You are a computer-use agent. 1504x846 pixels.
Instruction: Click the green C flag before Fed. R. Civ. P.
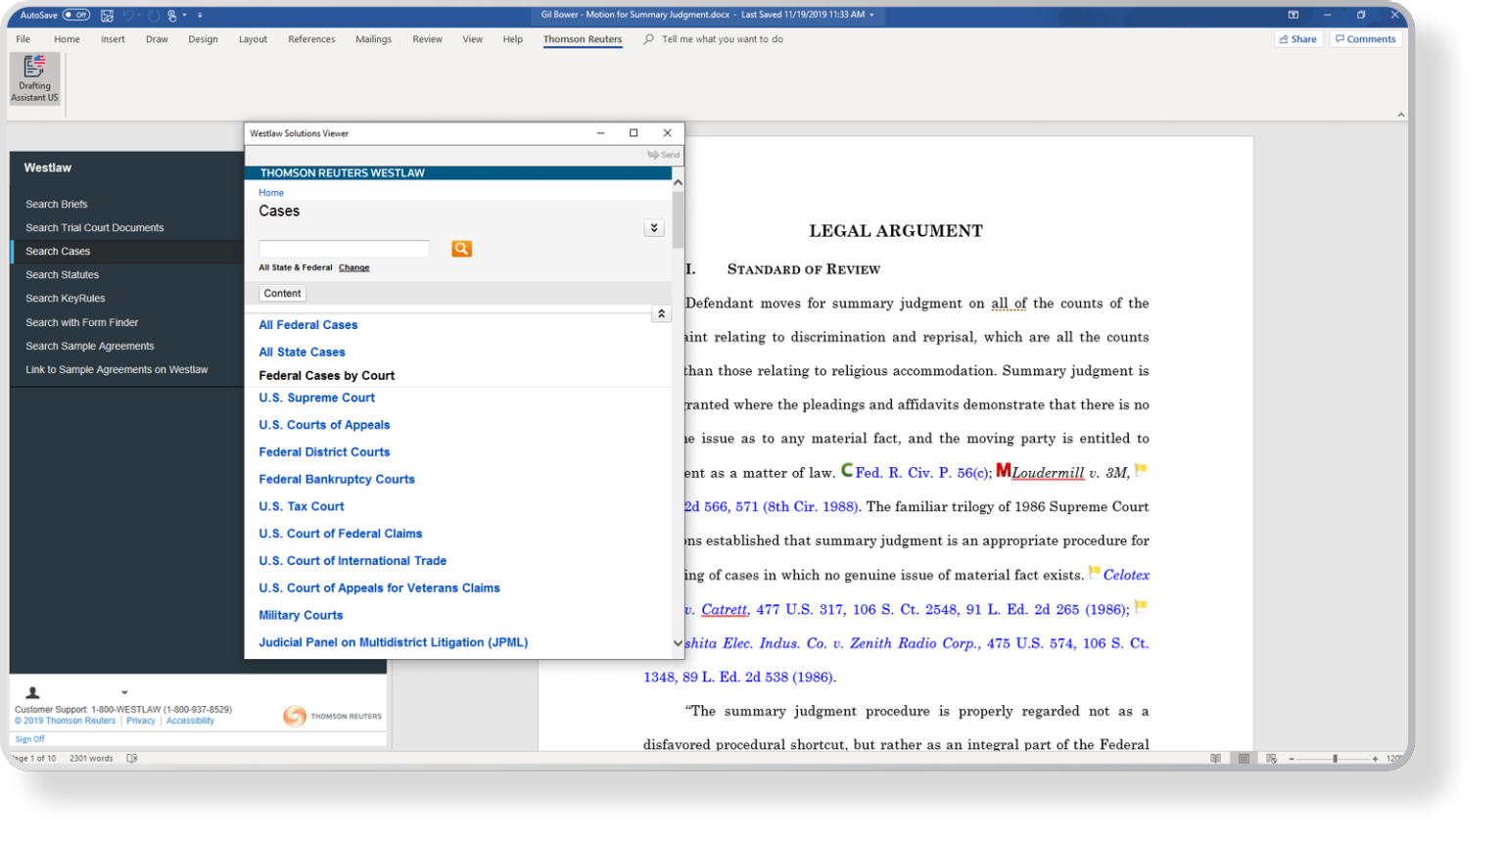click(847, 471)
